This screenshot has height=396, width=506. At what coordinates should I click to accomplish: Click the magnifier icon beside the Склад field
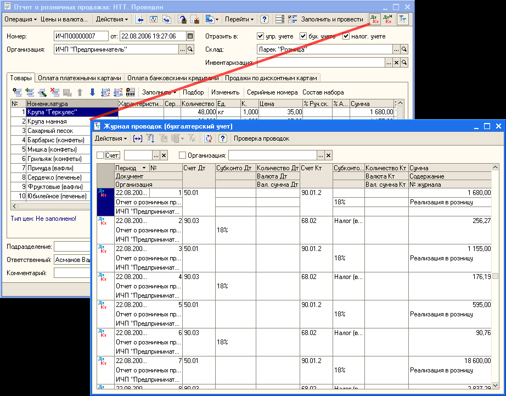click(404, 49)
